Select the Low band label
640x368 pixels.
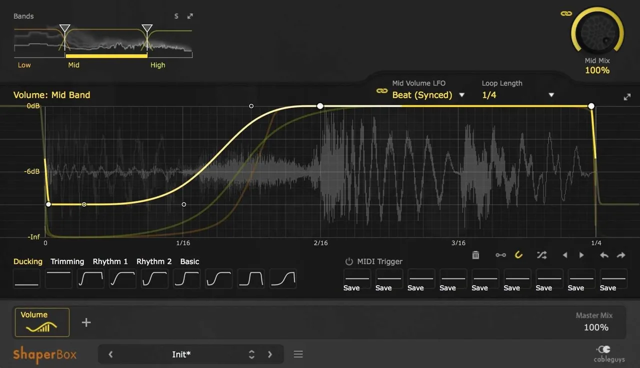point(24,65)
